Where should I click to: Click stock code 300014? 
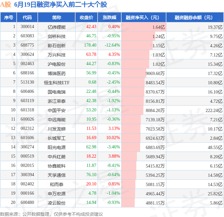[x=27, y=26]
